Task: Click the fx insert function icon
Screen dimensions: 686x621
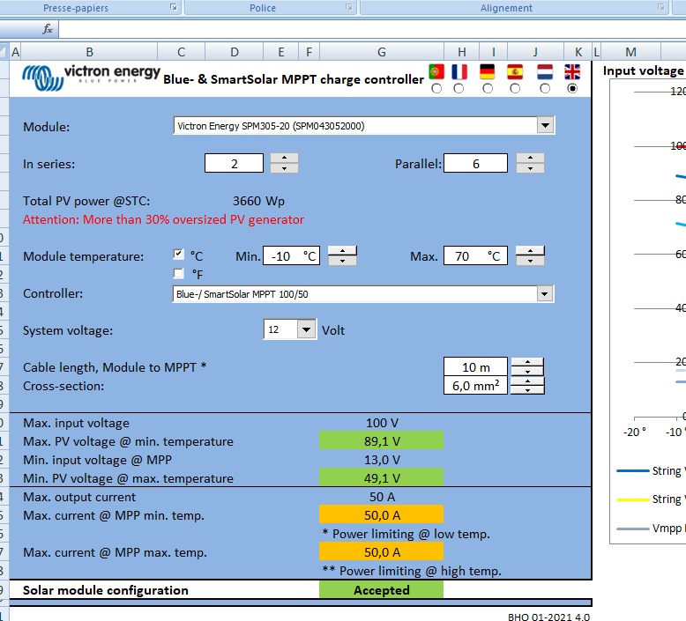Action: (x=48, y=29)
